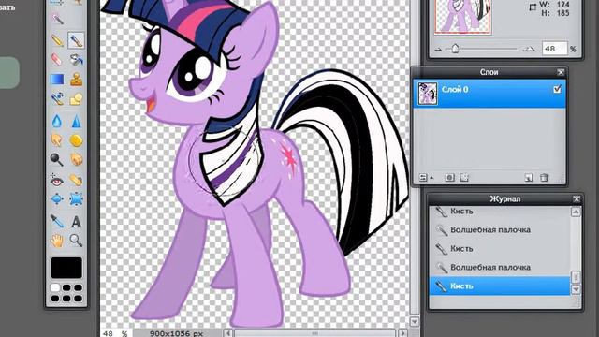Delete layer with the trash icon
Viewport: 599px width, 337px height.
pos(544,177)
